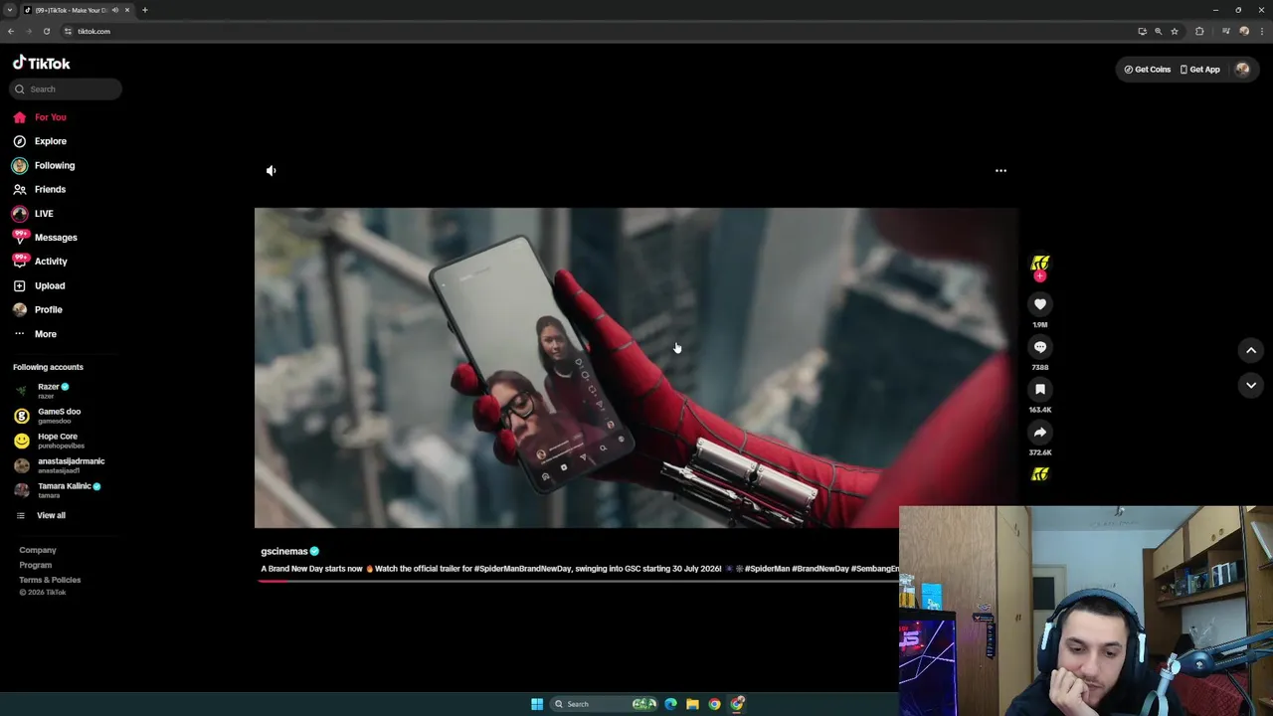
Task: Open the video sound disc icon
Action: 1039,475
